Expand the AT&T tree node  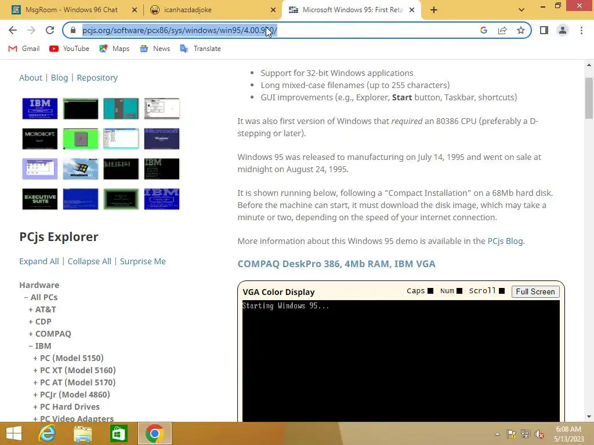click(42, 309)
